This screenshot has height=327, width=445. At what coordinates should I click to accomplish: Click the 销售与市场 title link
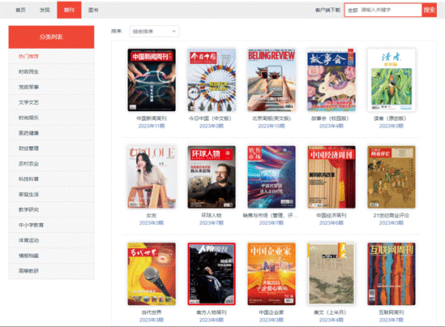pyautogui.click(x=270, y=216)
